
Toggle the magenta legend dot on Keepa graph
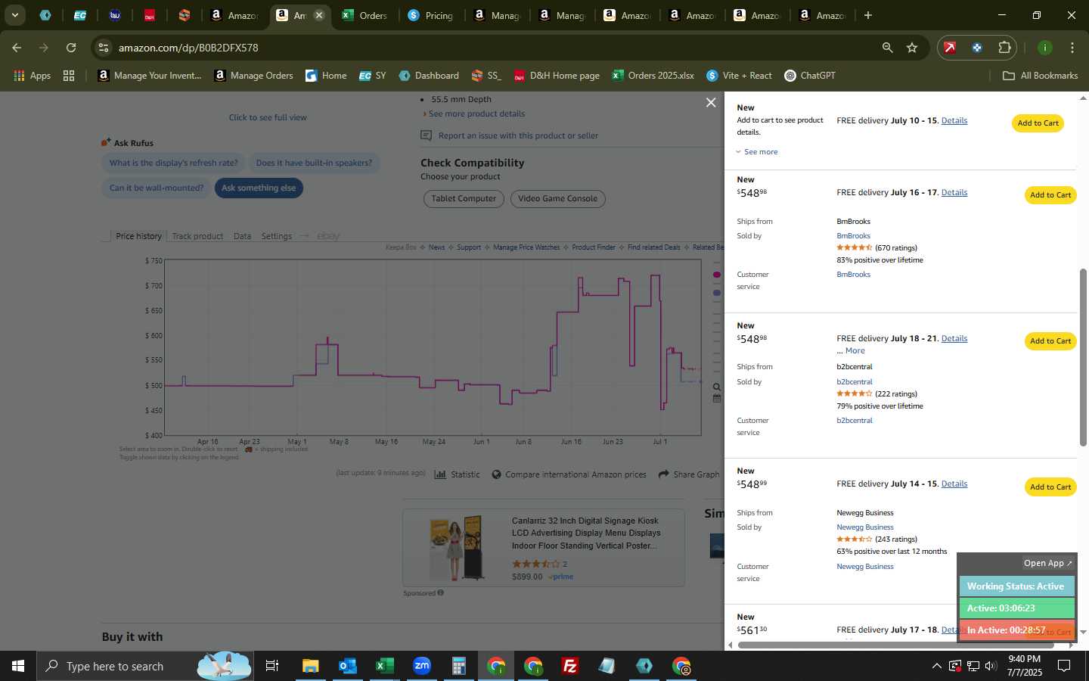coord(717,275)
